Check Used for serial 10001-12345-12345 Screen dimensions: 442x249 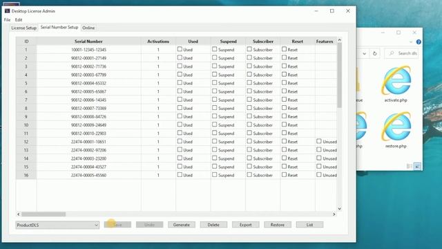point(180,49)
